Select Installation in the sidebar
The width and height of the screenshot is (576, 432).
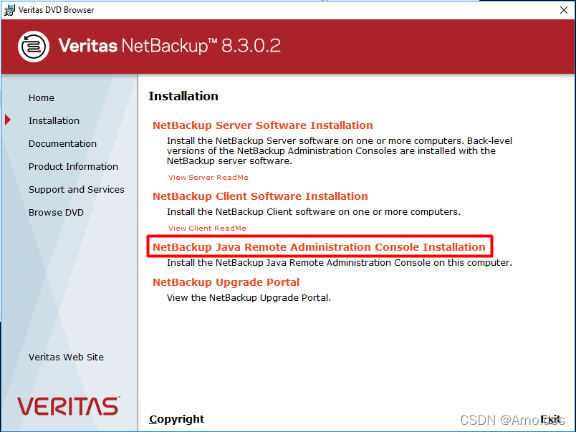54,121
